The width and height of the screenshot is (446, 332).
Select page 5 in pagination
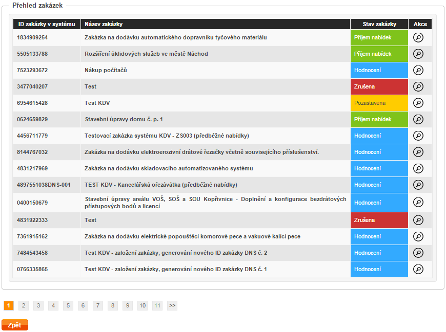[x=68, y=305]
